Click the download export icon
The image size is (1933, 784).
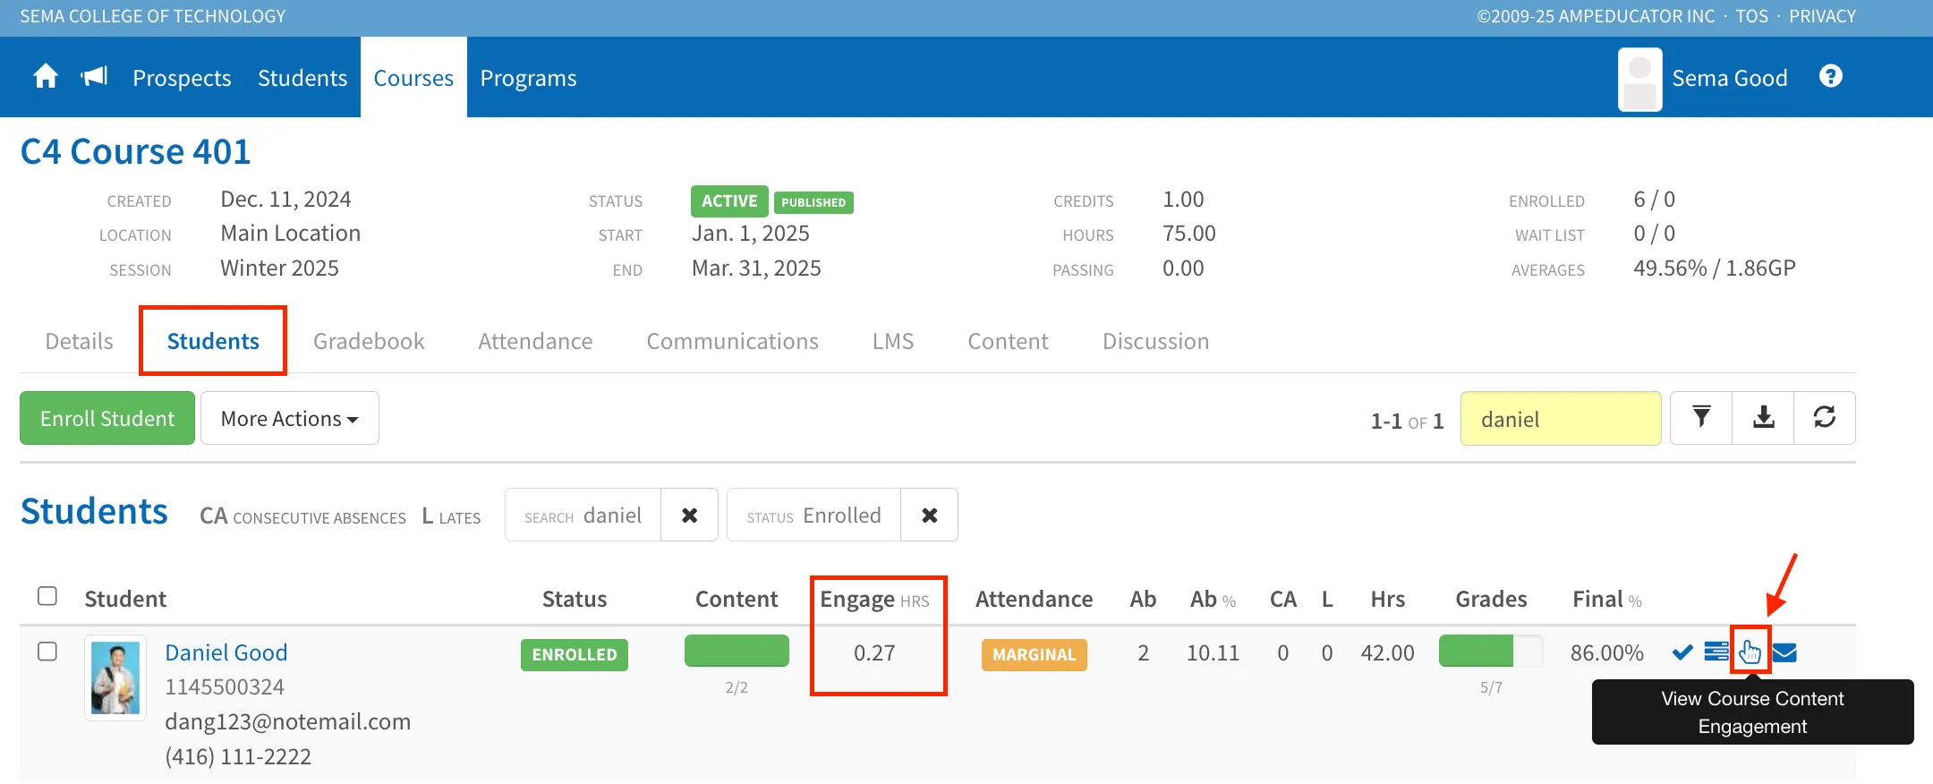(1763, 418)
